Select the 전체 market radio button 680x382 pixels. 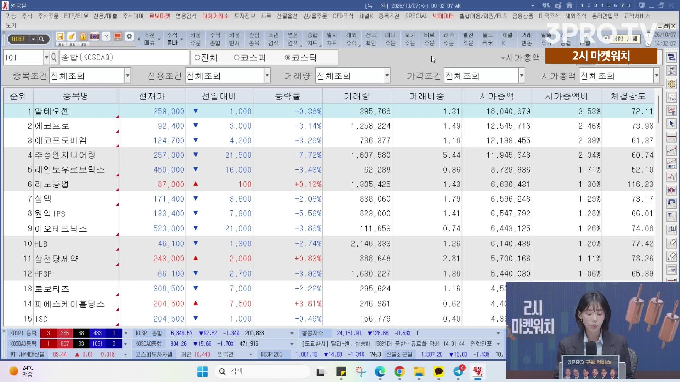tap(206, 58)
